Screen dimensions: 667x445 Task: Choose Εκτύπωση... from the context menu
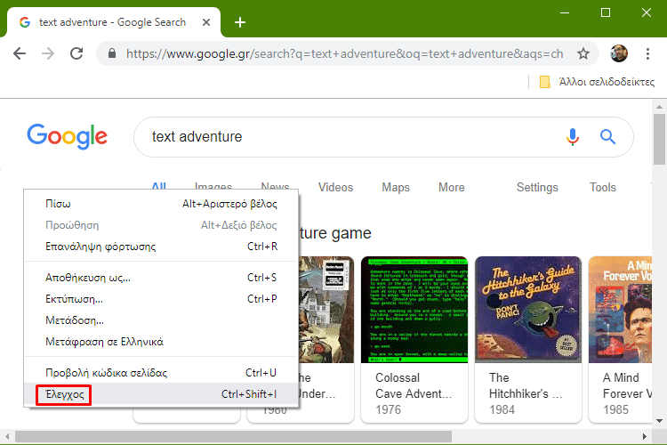[161, 299]
